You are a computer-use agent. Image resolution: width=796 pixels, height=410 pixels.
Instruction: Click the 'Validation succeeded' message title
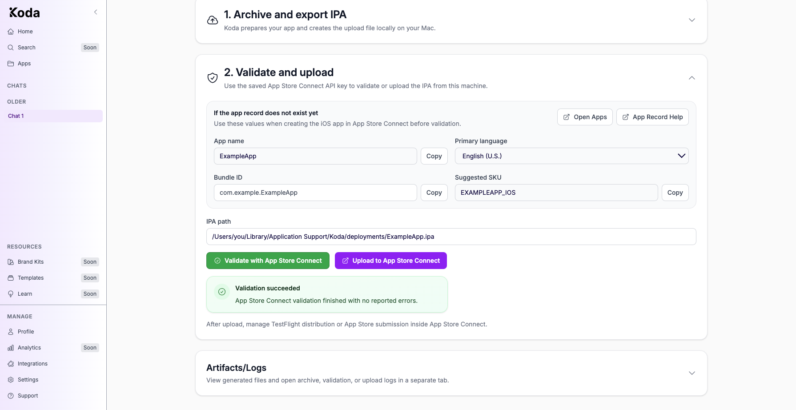tap(268, 288)
